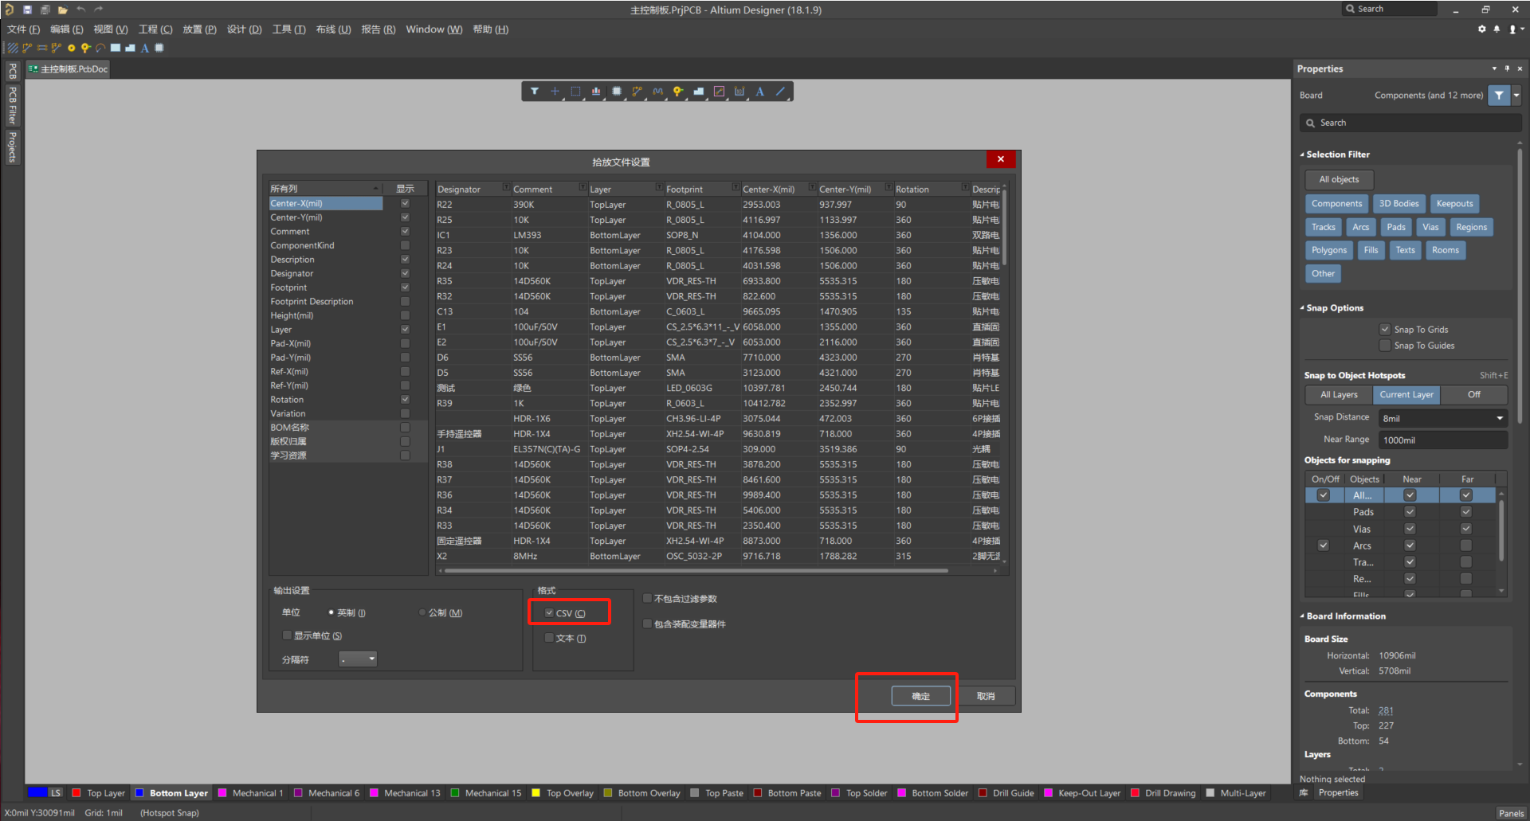Click the save icon in the title bar
1530x821 pixels.
(x=27, y=10)
